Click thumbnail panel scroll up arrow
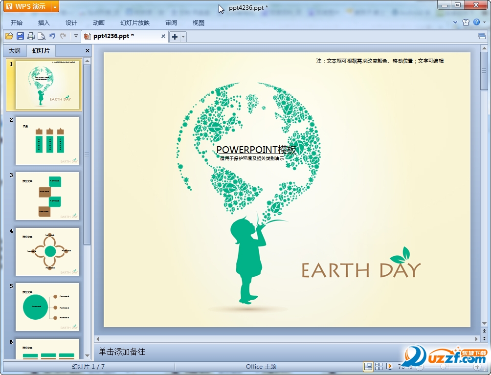491x375 pixels. pyautogui.click(x=88, y=61)
